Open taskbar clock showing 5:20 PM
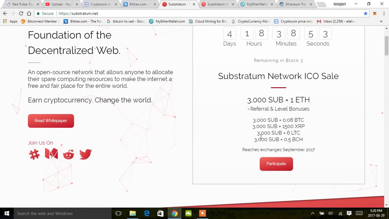Screen dimensions: 389x219 376,213
